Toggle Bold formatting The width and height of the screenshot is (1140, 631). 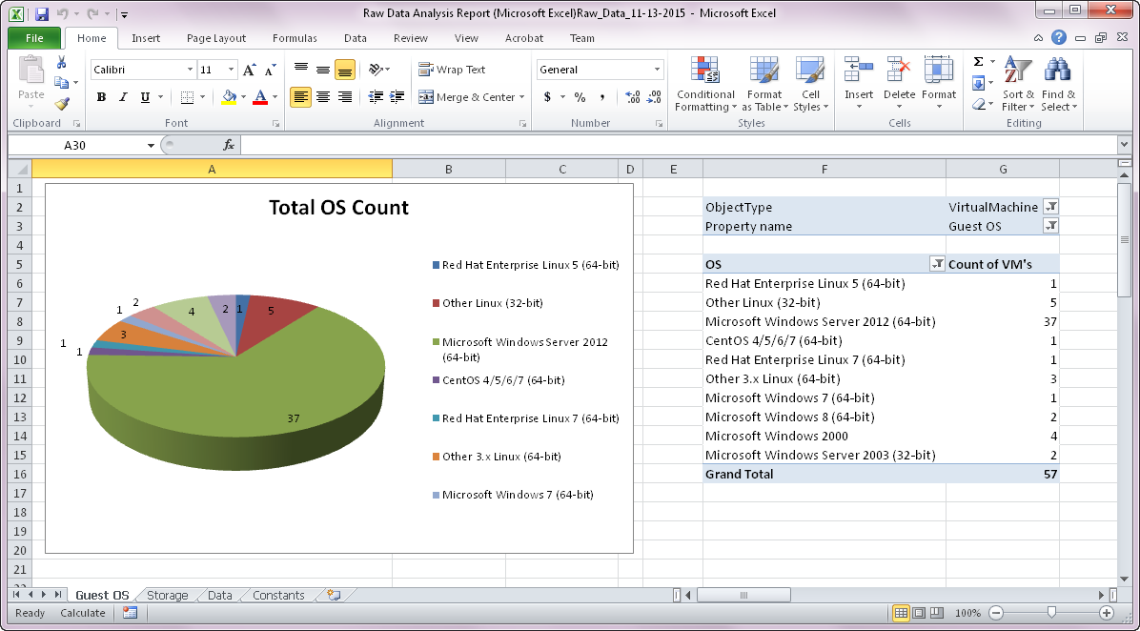pos(101,97)
